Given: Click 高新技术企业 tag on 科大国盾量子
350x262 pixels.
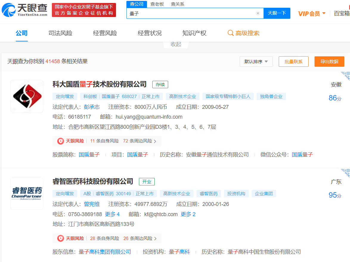Looking at the screenshot, I should point(182,96).
